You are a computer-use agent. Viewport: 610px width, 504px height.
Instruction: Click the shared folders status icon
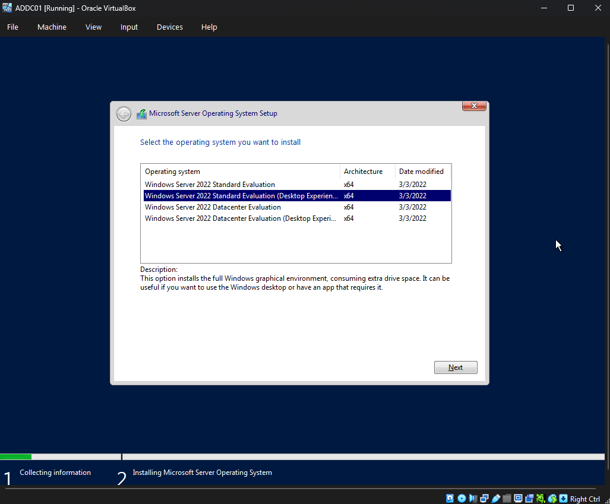pyautogui.click(x=507, y=497)
